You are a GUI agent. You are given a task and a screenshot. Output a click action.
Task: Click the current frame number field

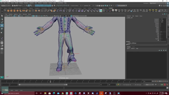click(147, 81)
